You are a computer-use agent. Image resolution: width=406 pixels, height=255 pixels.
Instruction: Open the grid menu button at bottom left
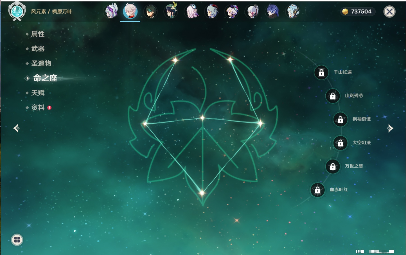(x=17, y=240)
